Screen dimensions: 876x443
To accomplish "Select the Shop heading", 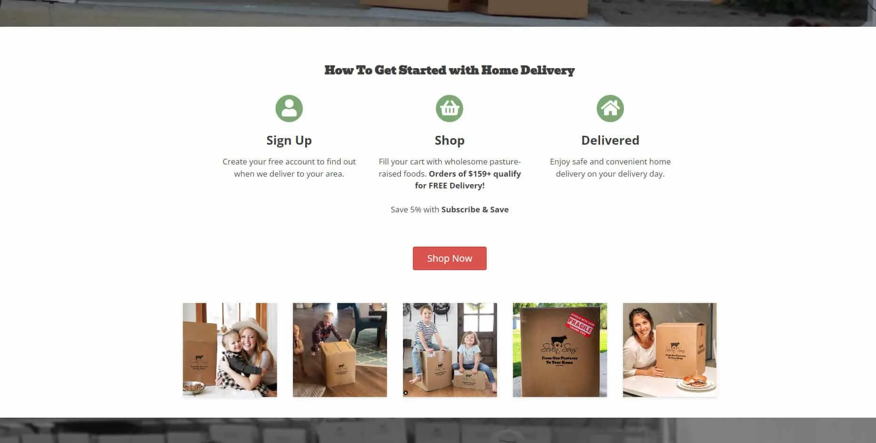I will 450,140.
